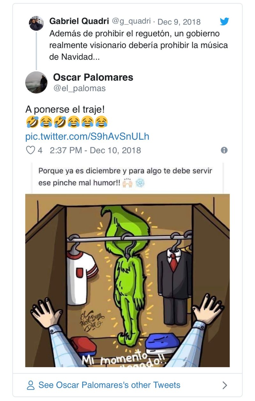
Task: Open the pic.twitter.com/S9hAvSnULh link
Action: pyautogui.click(x=87, y=136)
